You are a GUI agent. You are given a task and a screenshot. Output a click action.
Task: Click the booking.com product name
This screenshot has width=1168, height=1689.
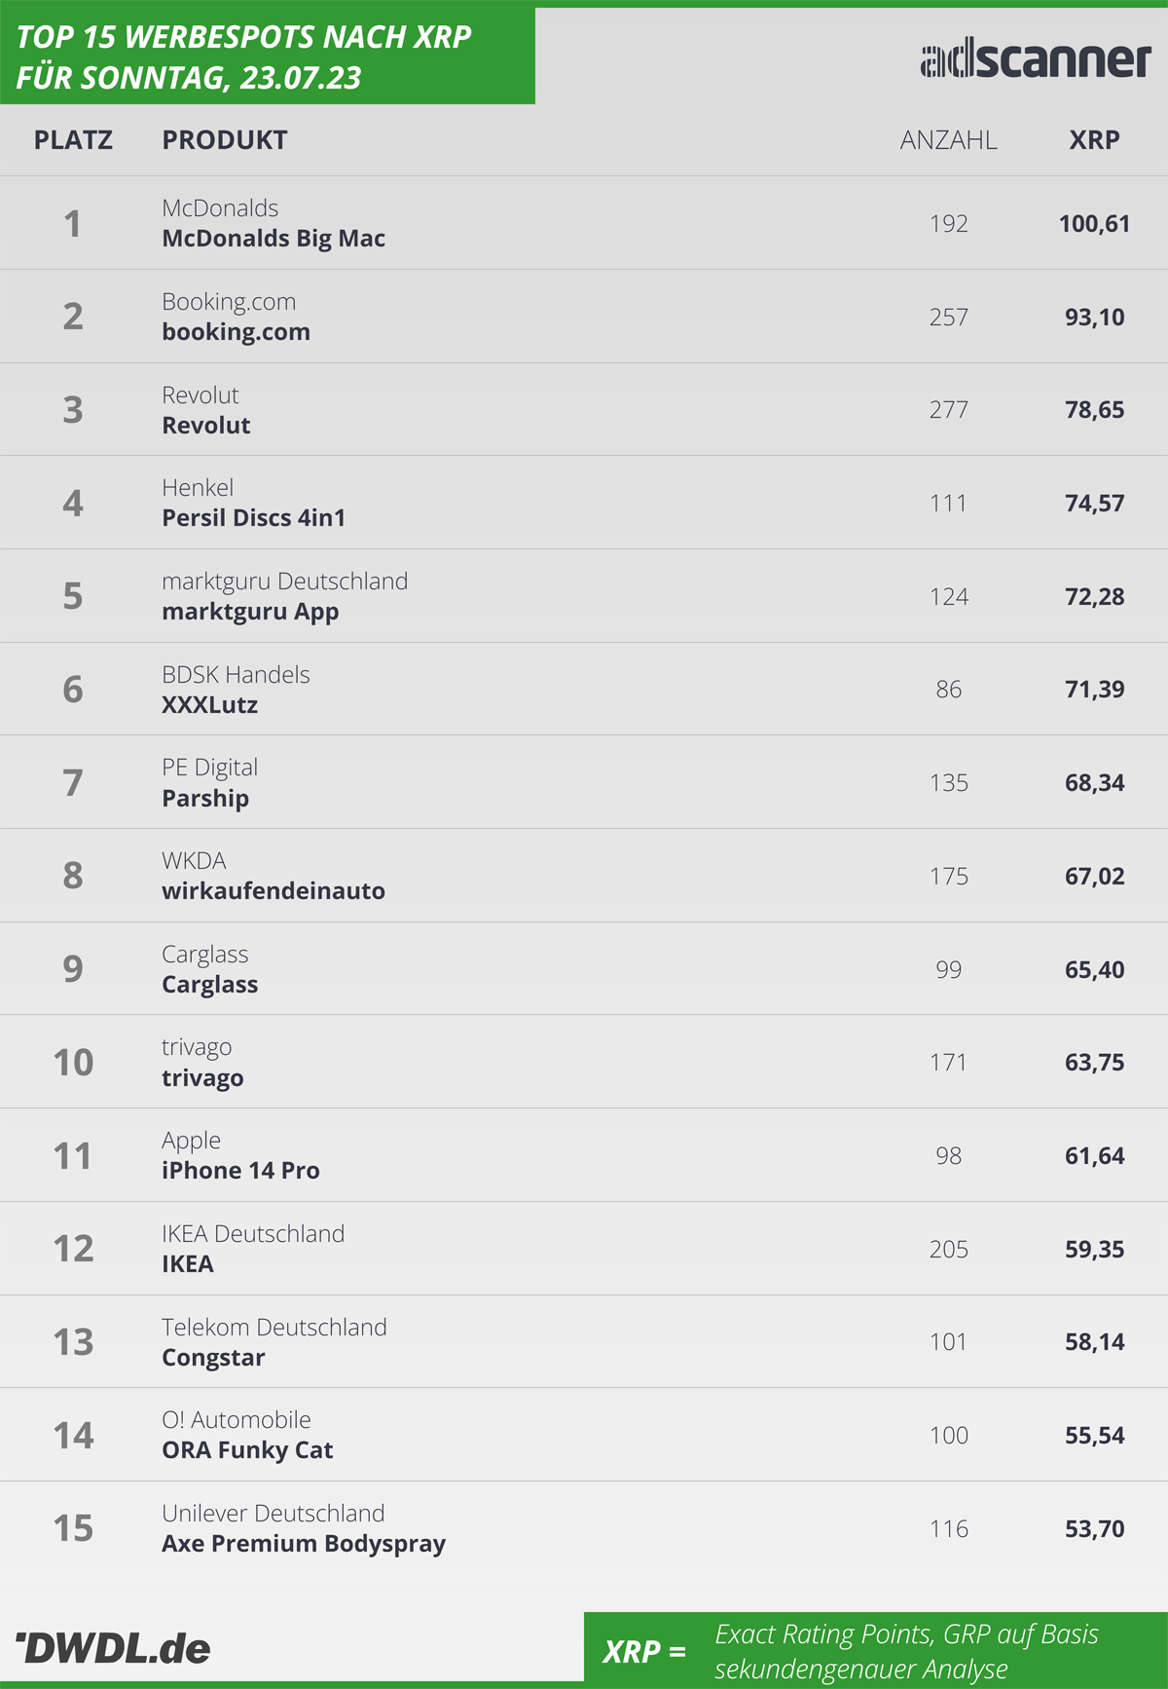237,332
